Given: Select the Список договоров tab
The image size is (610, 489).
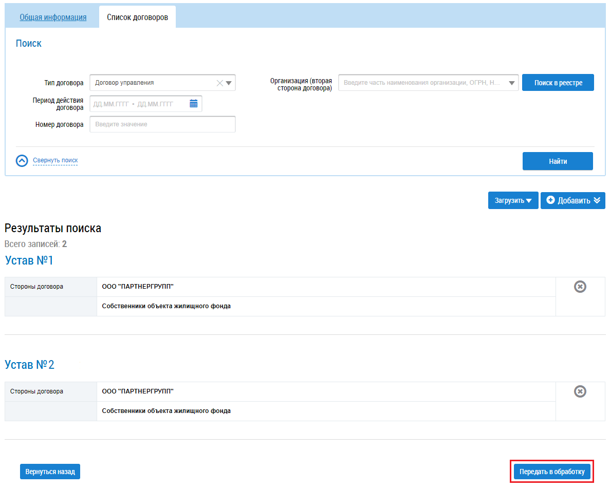Looking at the screenshot, I should (x=137, y=17).
